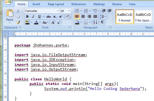The width and height of the screenshot is (154, 101).
Task: Open the Page Layout tab
Action: point(56,4)
